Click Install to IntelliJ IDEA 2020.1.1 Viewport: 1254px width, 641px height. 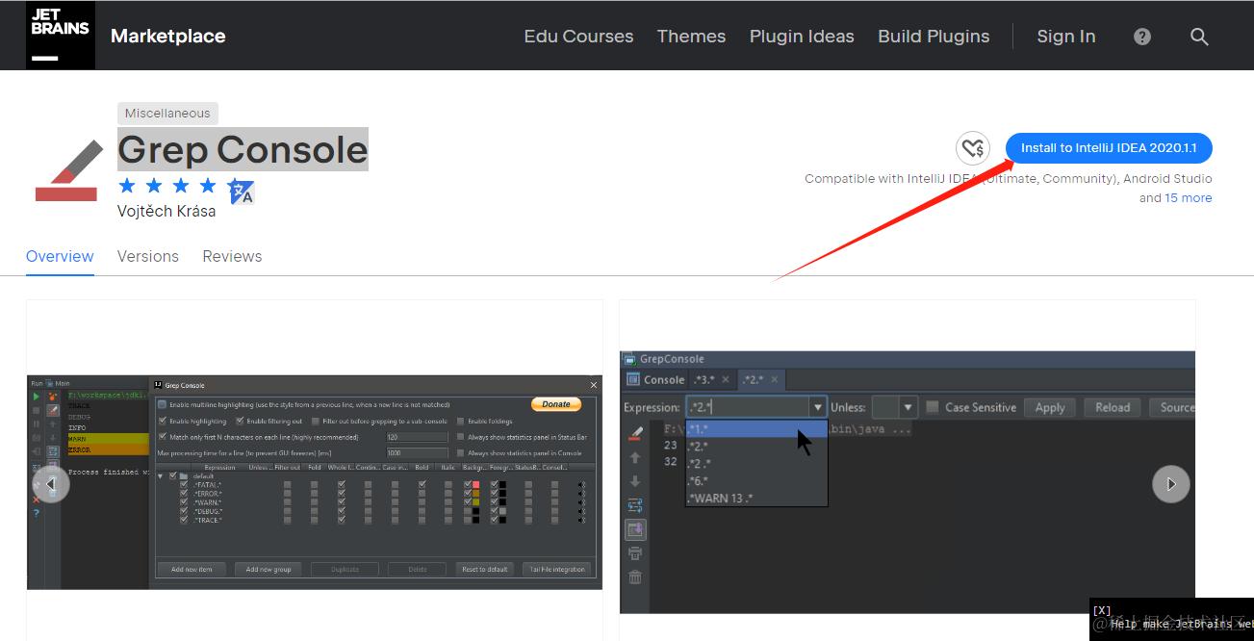[x=1109, y=148]
